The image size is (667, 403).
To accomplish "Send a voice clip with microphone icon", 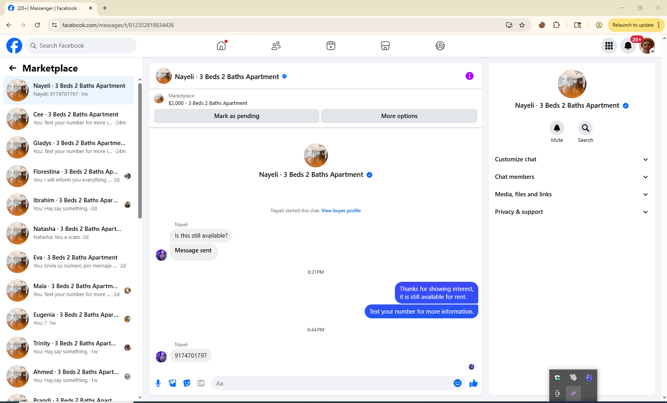I will click(x=158, y=383).
